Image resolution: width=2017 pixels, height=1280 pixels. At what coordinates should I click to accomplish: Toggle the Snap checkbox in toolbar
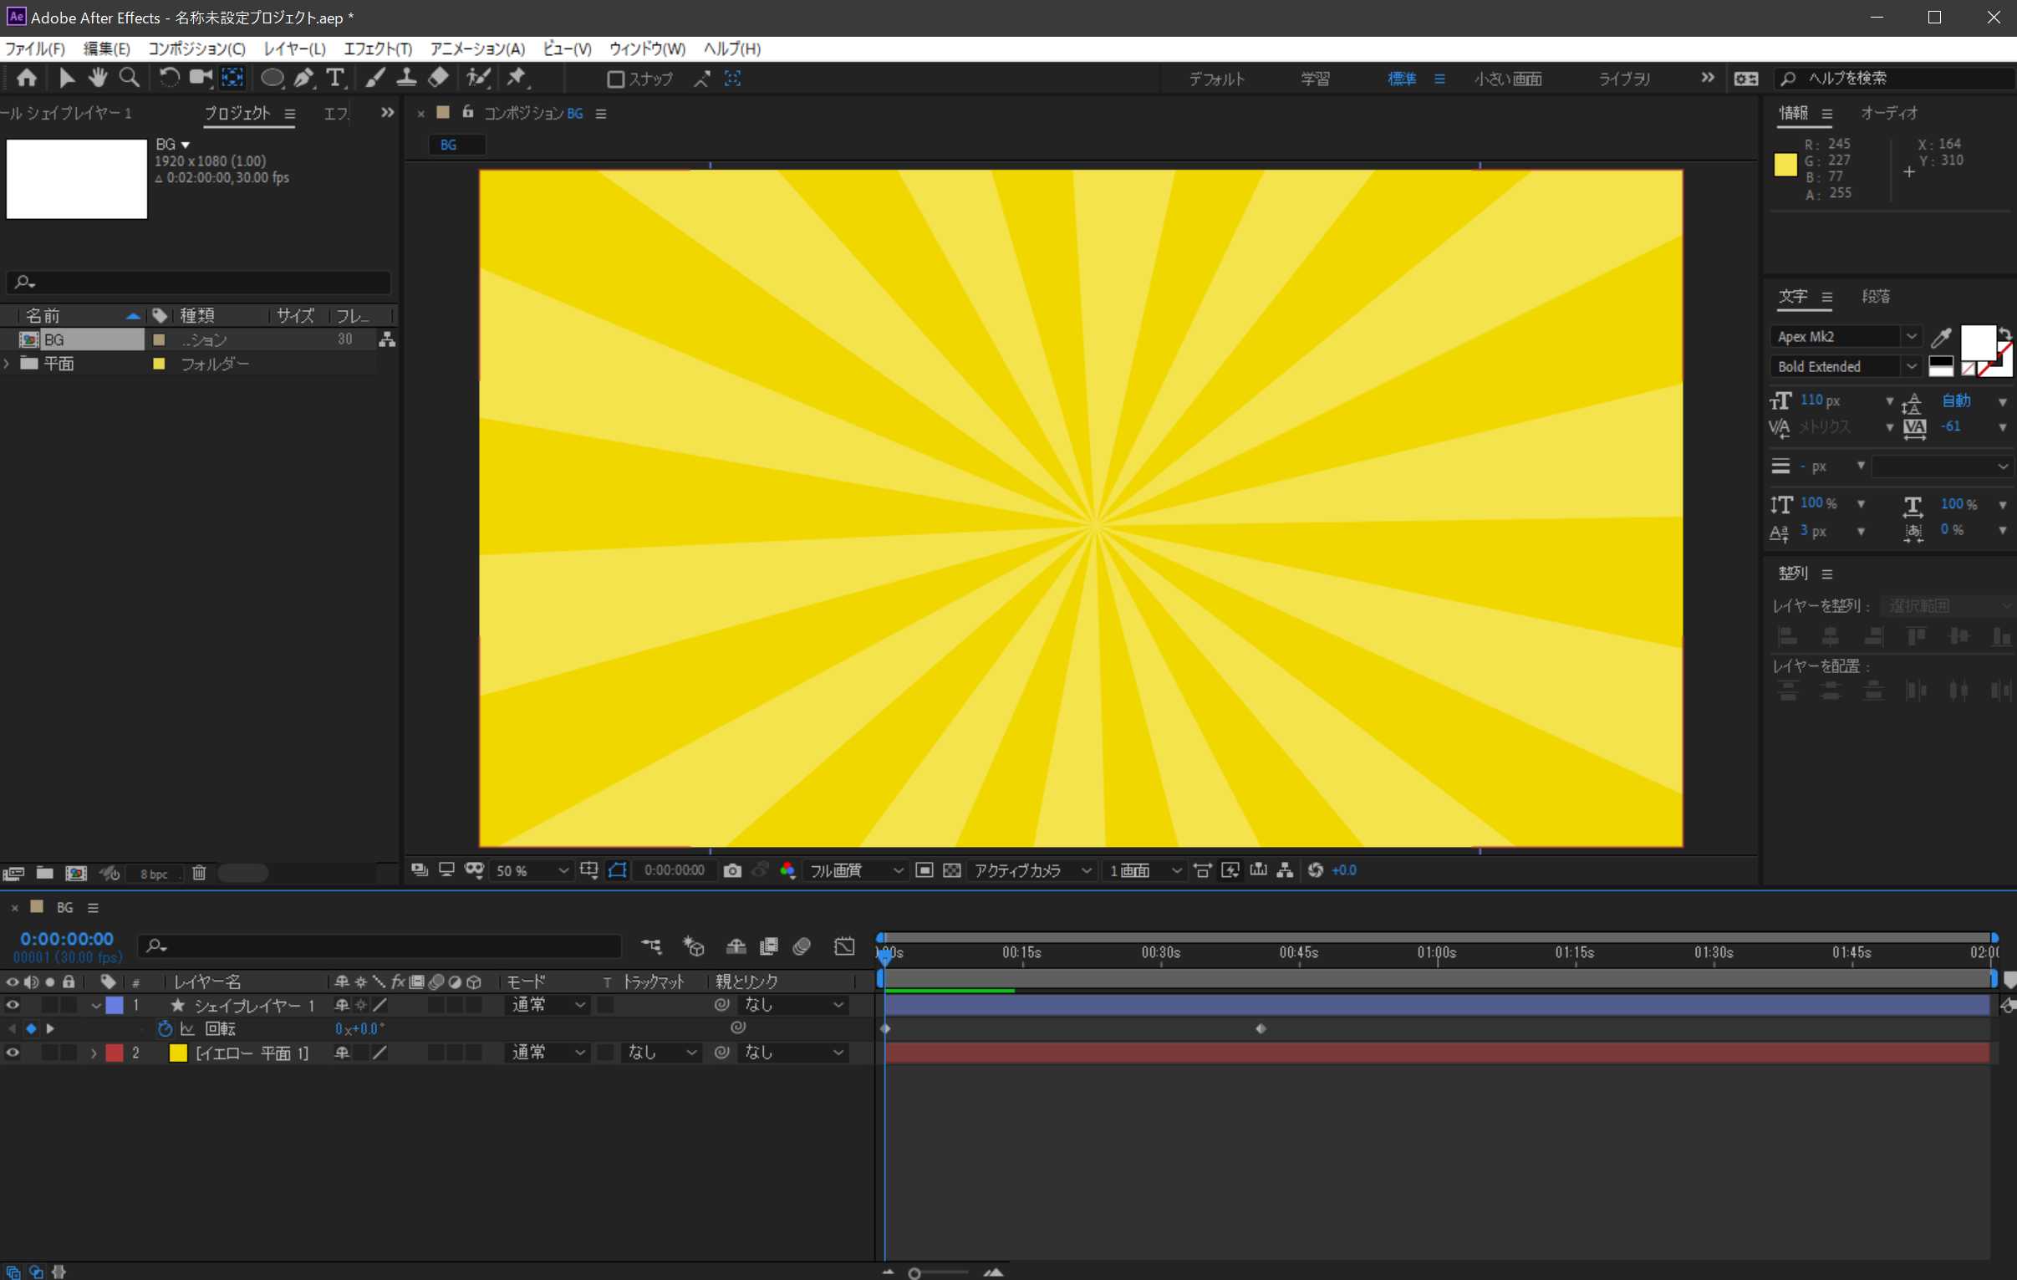tap(616, 79)
